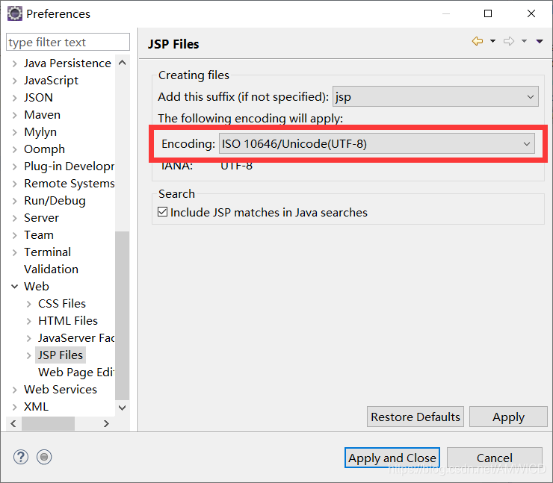Screen dimensions: 553x483
Task: Expand the Terminal tree node
Action: click(14, 252)
